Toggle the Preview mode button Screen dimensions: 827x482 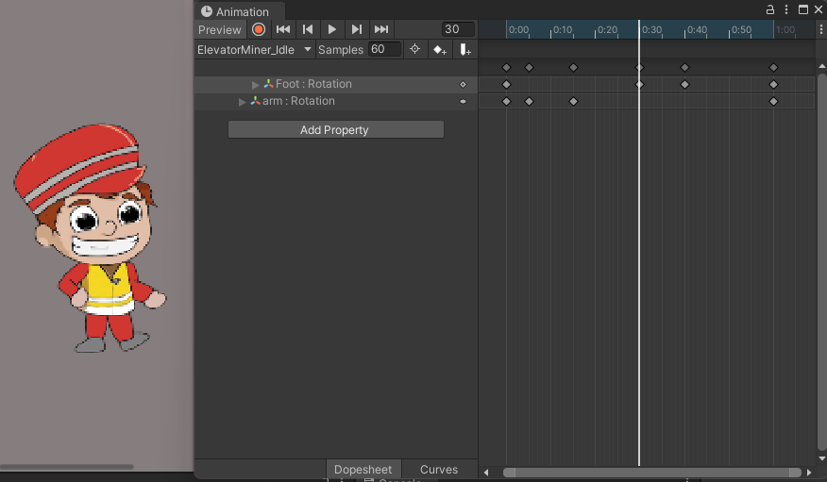220,29
